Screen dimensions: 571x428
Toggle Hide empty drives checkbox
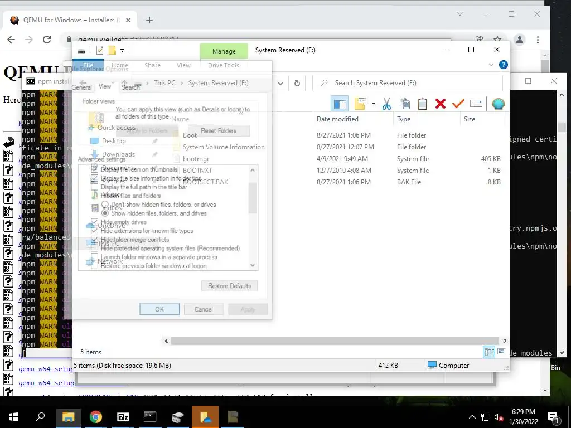tap(94, 222)
